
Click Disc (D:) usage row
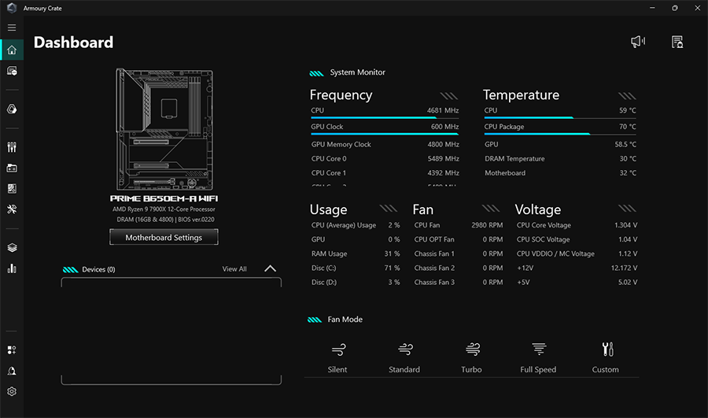(x=356, y=283)
